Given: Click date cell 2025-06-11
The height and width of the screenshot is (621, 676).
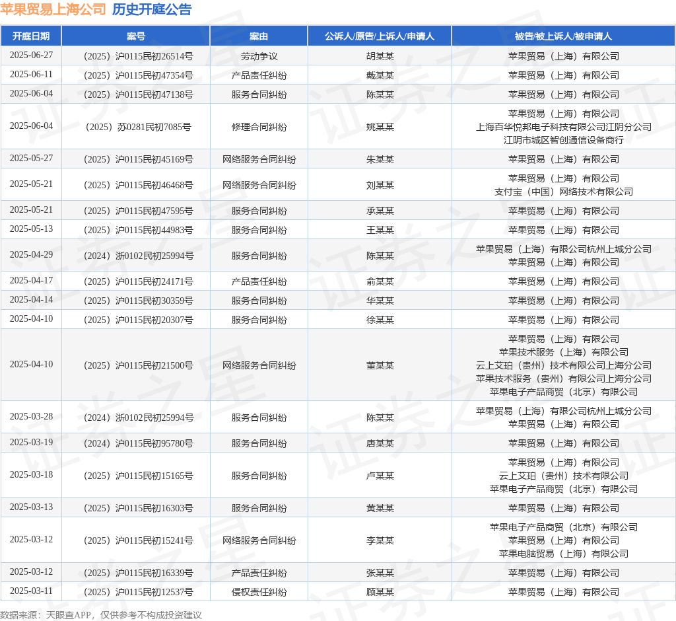Looking at the screenshot, I should [31, 74].
